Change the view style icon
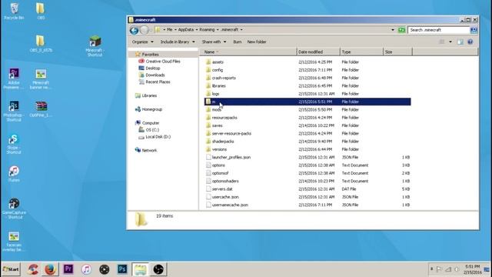Viewport: 492px width, 277px height. tap(442, 42)
